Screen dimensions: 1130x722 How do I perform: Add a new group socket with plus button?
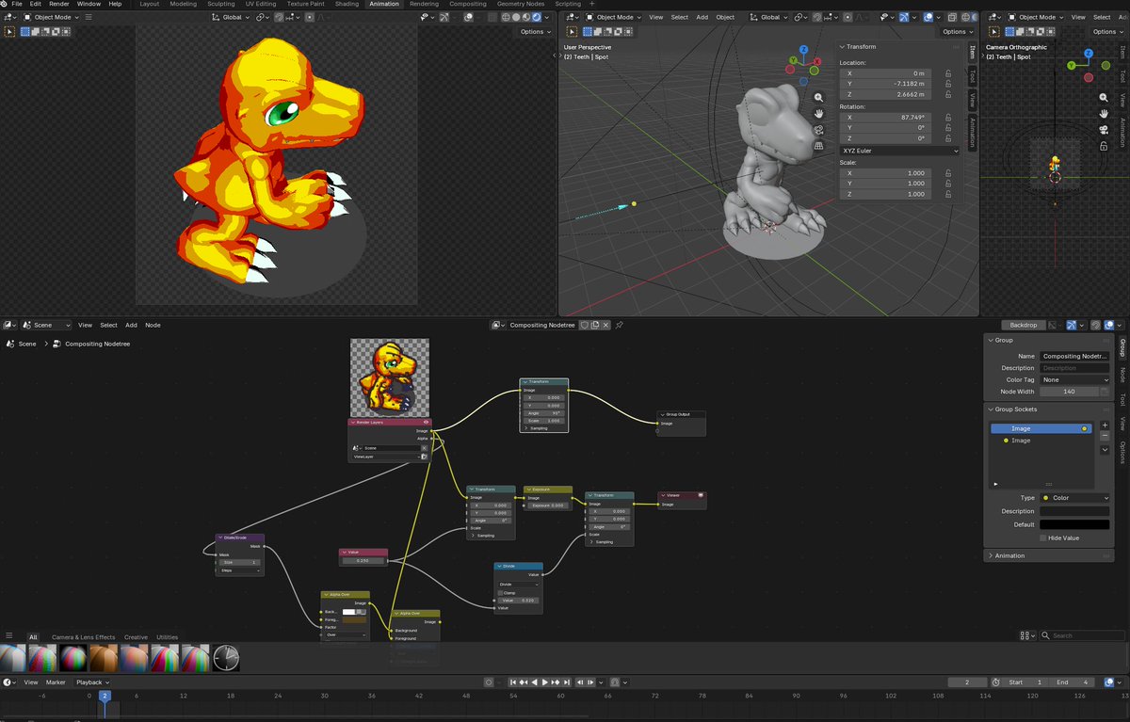tap(1105, 425)
